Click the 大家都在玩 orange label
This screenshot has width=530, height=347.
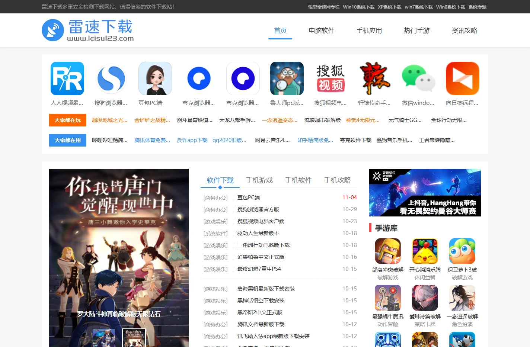point(68,120)
